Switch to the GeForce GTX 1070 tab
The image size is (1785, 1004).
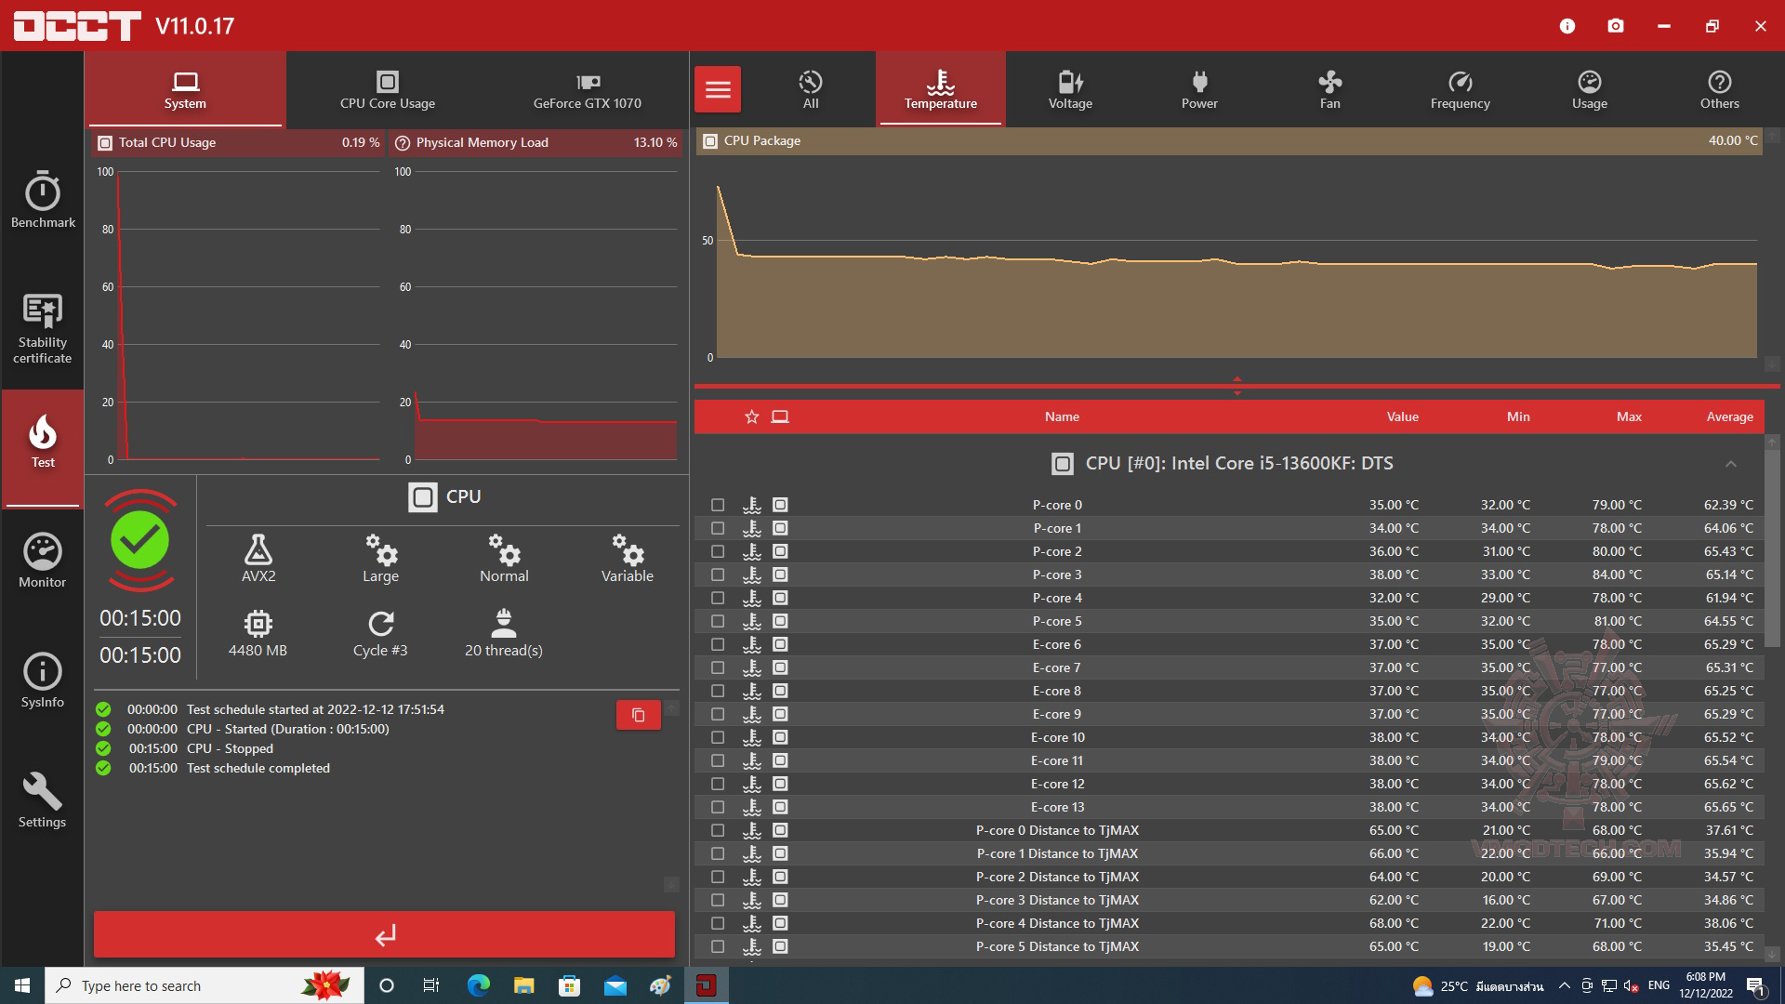[587, 89]
